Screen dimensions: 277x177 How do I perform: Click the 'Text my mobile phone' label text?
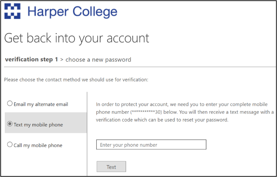pos(38,125)
